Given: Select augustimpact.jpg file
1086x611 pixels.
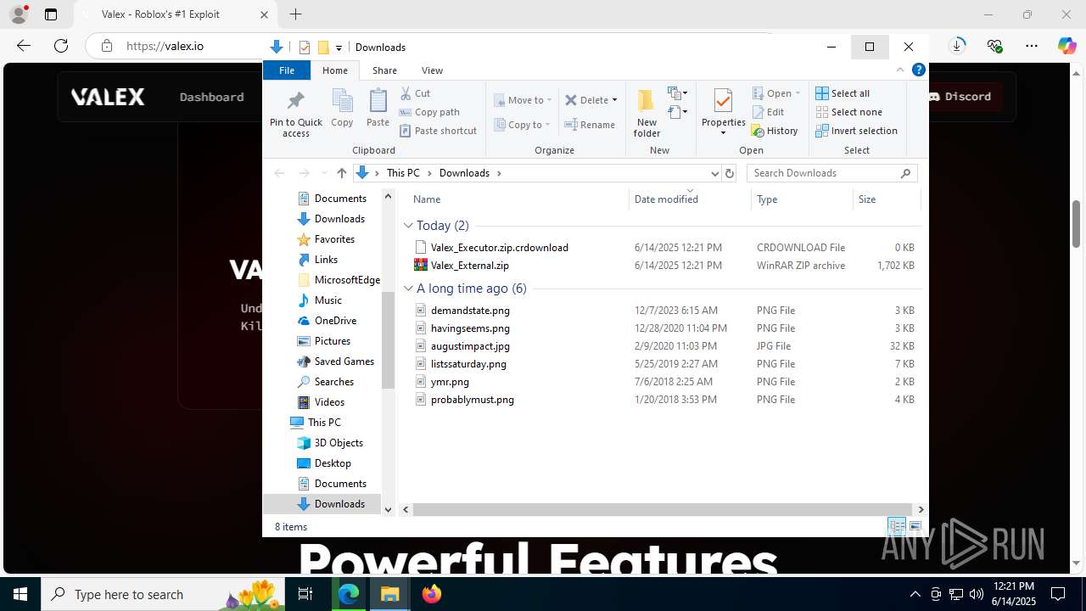Looking at the screenshot, I should pos(470,346).
